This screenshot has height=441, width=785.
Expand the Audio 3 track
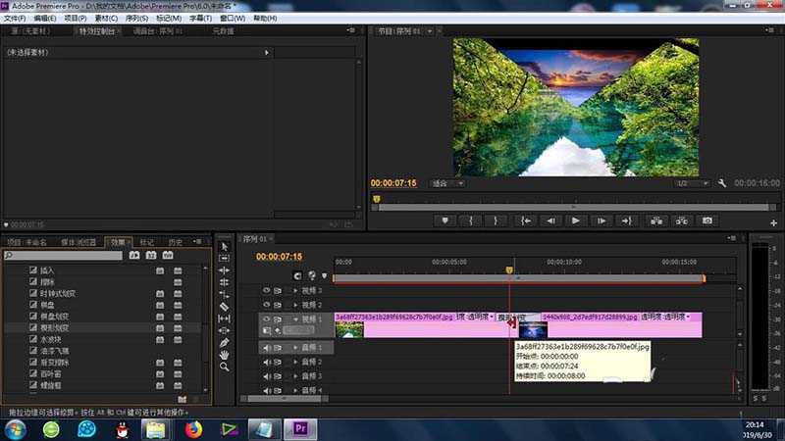pos(295,376)
